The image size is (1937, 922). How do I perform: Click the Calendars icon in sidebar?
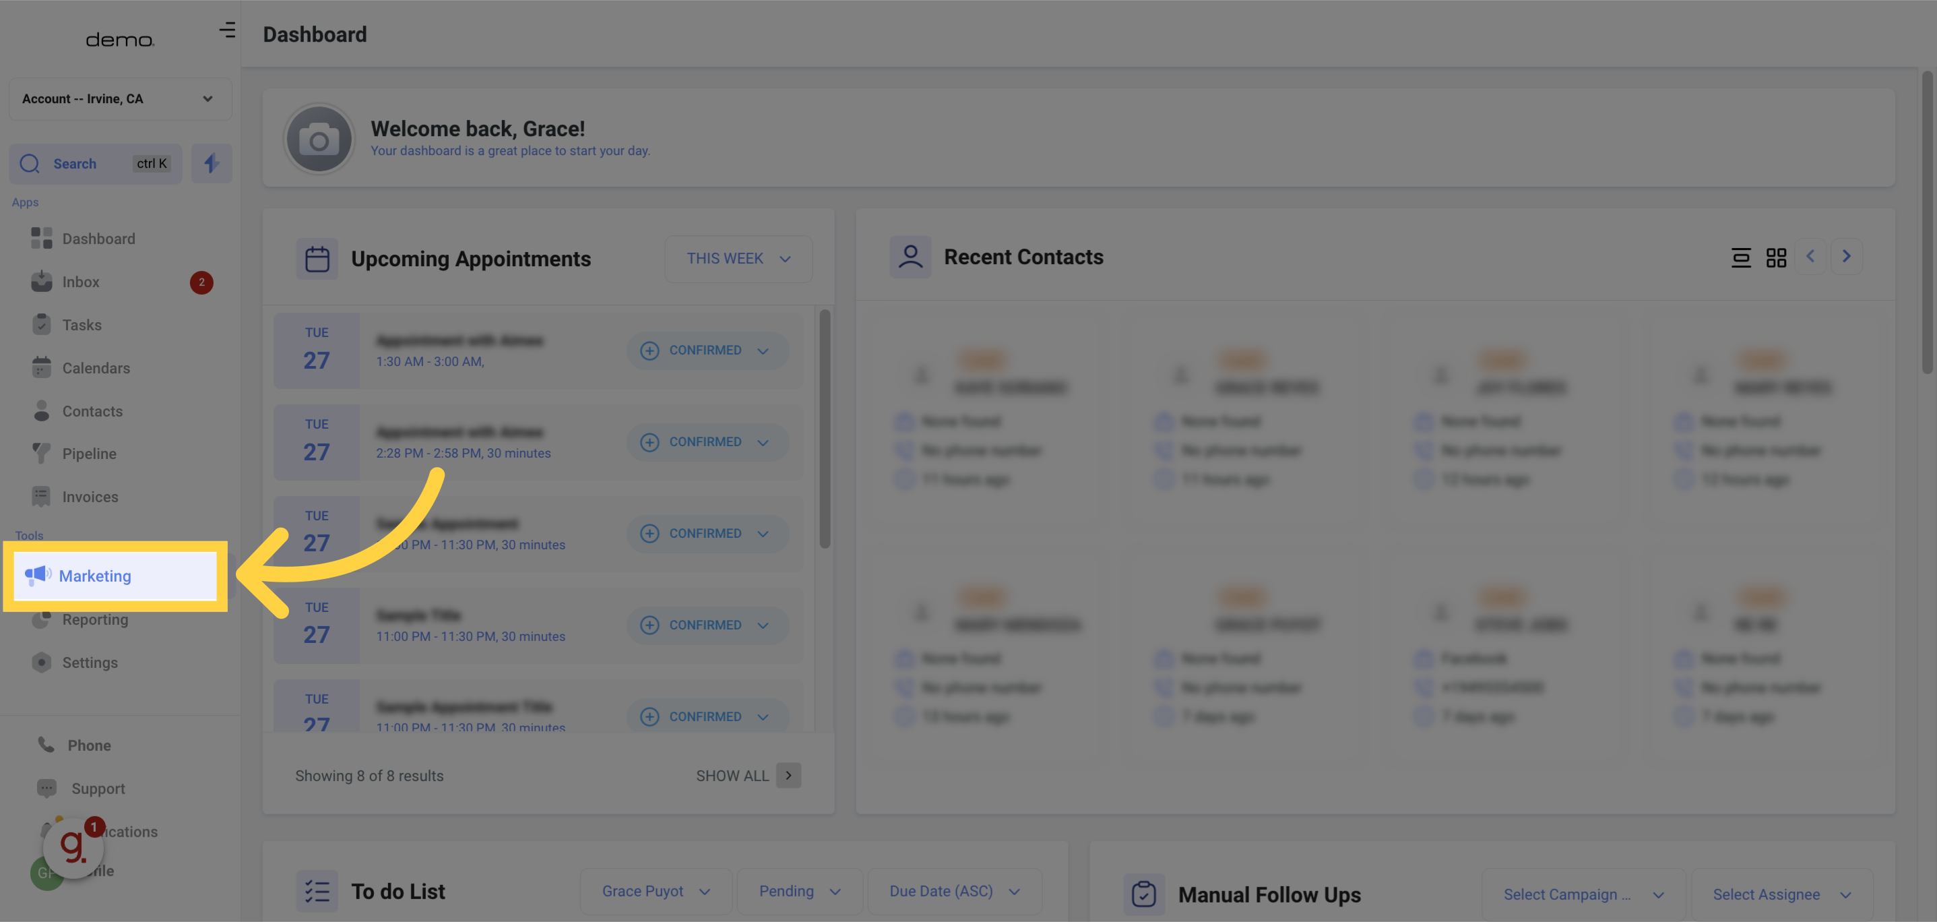pos(41,368)
